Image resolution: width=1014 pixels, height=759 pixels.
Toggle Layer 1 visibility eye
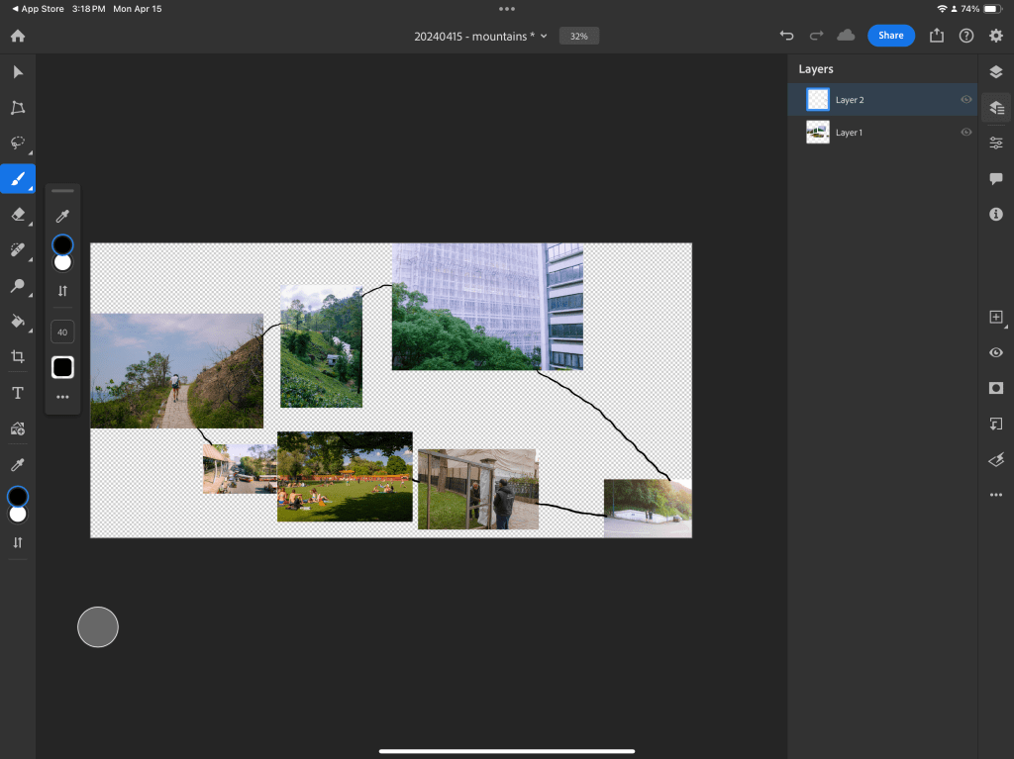pyautogui.click(x=965, y=133)
